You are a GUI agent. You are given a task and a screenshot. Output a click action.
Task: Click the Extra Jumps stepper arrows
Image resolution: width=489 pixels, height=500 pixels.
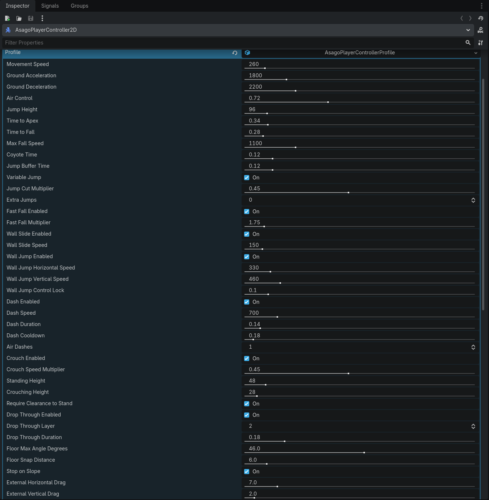[473, 200]
